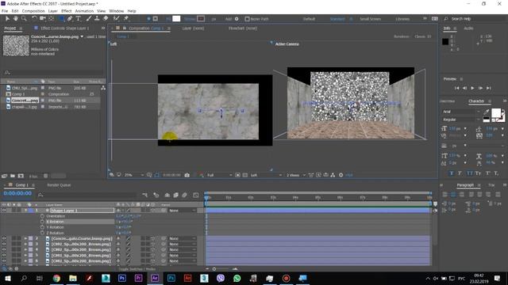Viewport: 508px width, 285px height.
Task: Open 2 Views layout dropdown
Action: click(295, 175)
